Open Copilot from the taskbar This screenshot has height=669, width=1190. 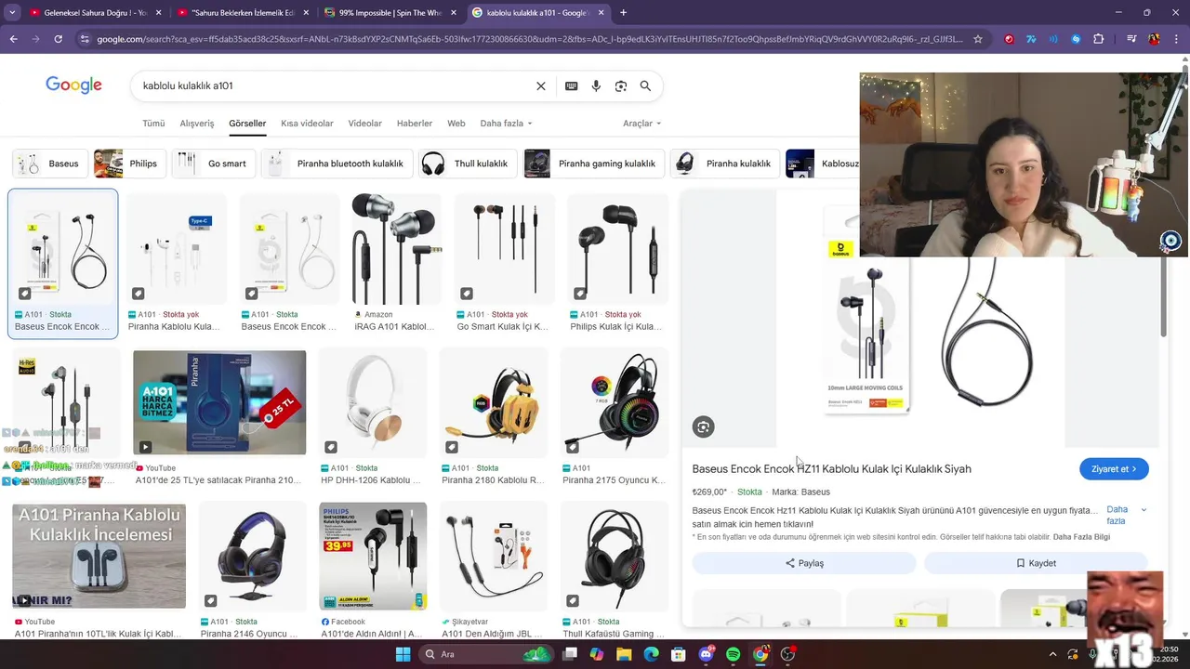click(596, 654)
